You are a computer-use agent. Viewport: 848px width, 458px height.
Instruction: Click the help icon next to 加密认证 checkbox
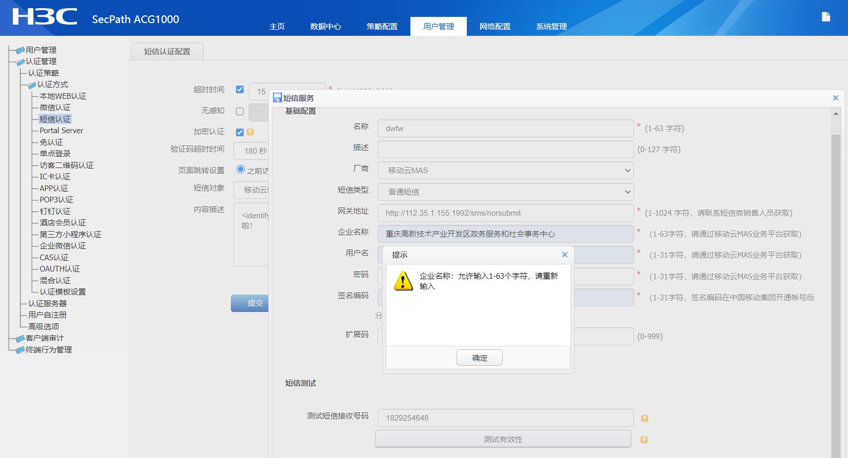(250, 132)
